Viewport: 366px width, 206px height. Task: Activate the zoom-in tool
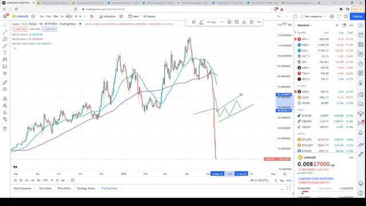pyautogui.click(x=5, y=89)
